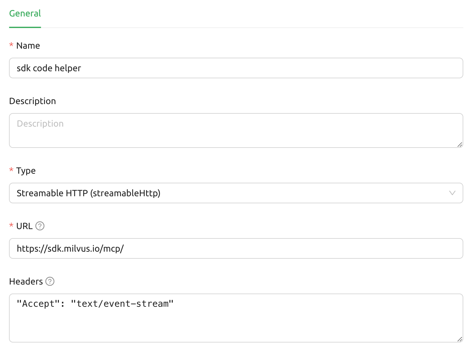Switch to the General tab
The image size is (471, 357).
pyautogui.click(x=25, y=14)
